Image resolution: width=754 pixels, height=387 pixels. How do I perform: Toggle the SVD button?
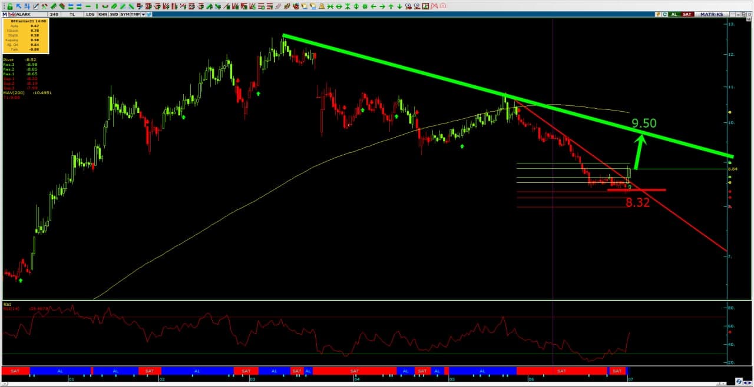(x=114, y=14)
